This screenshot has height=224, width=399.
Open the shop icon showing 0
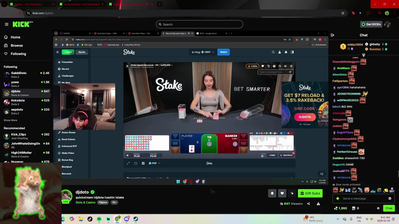pyautogui.click(x=354, y=208)
